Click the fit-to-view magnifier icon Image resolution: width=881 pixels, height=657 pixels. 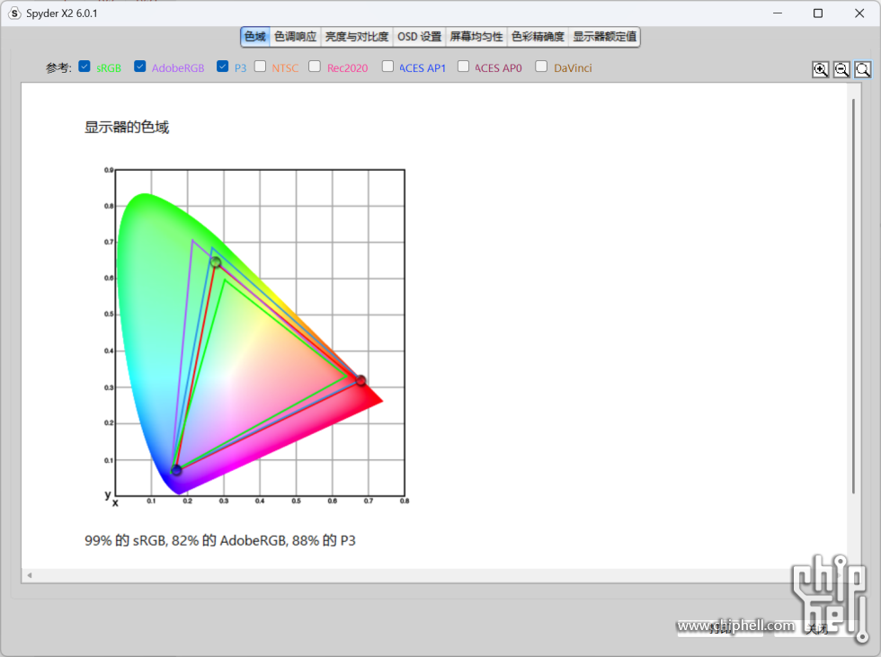(863, 69)
